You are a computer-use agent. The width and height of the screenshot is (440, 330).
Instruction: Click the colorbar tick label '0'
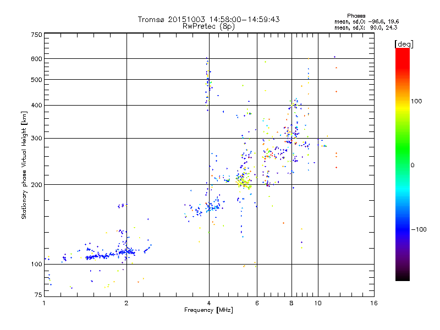(413, 166)
